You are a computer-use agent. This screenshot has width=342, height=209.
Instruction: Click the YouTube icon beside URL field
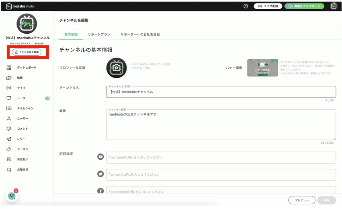pyautogui.click(x=100, y=156)
